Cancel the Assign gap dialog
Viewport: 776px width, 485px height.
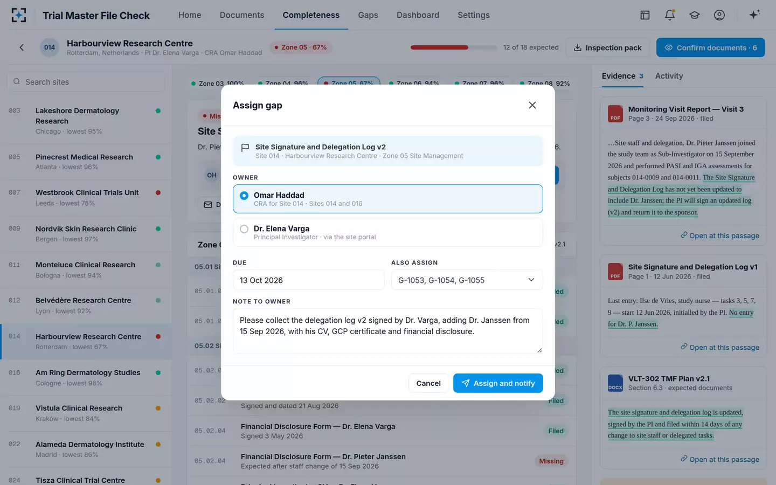[428, 383]
